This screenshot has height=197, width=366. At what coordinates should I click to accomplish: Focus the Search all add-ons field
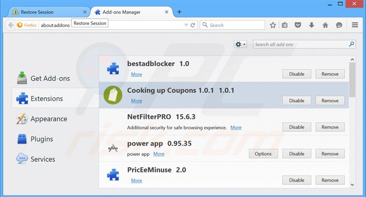coord(304,44)
